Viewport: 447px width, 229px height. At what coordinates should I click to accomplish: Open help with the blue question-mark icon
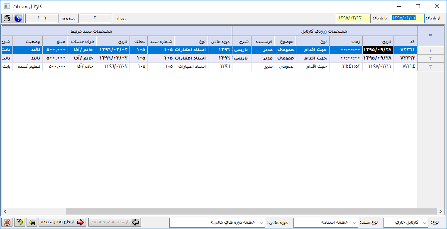(x=18, y=19)
